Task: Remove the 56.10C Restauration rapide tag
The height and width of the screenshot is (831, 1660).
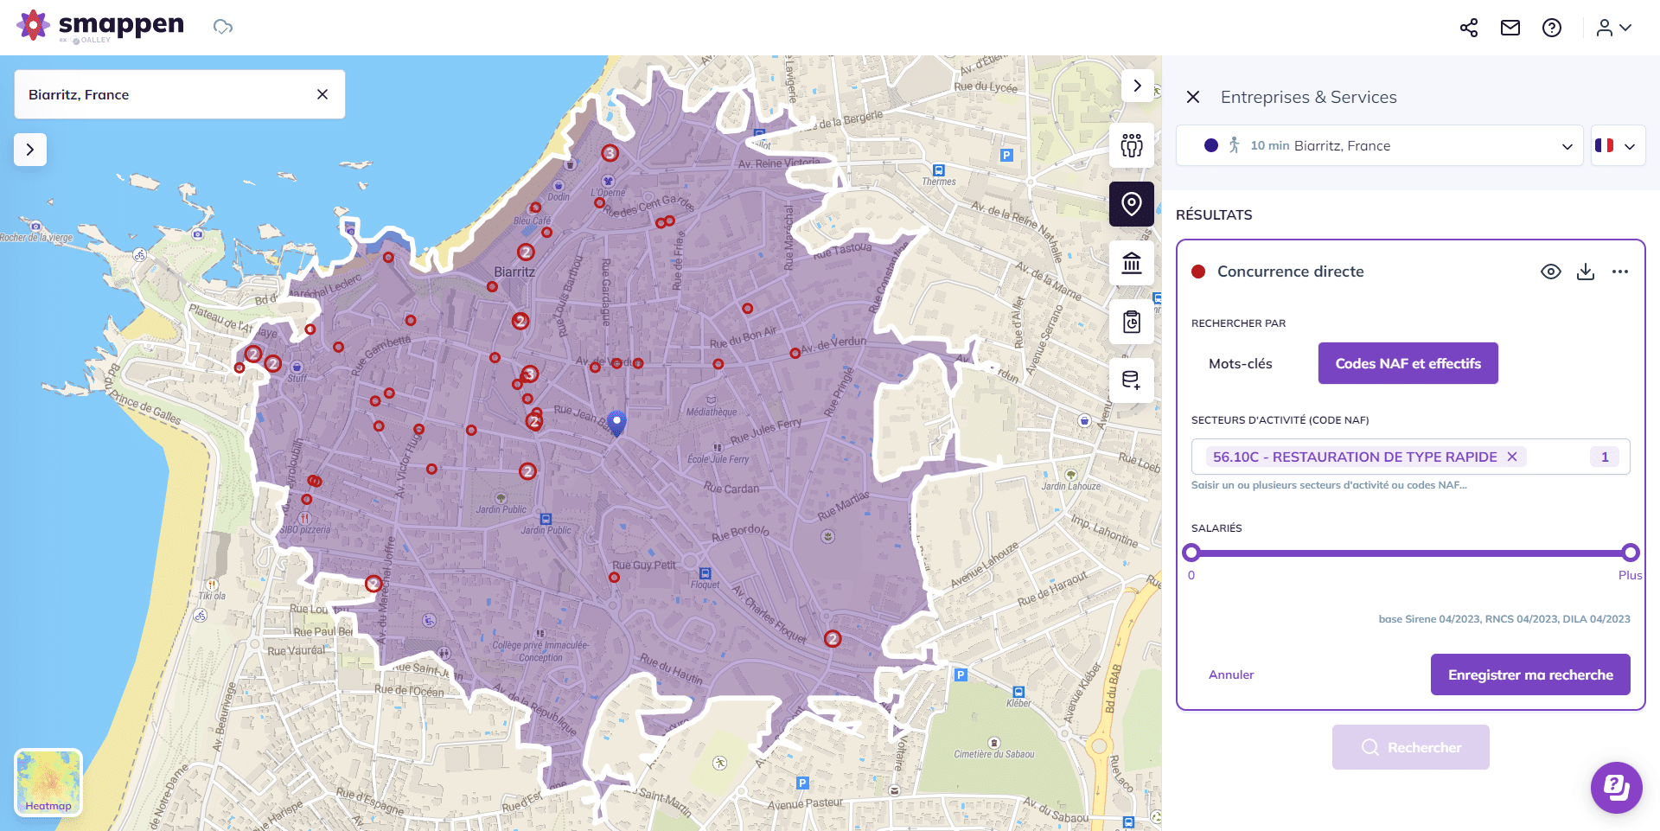Action: tap(1512, 457)
